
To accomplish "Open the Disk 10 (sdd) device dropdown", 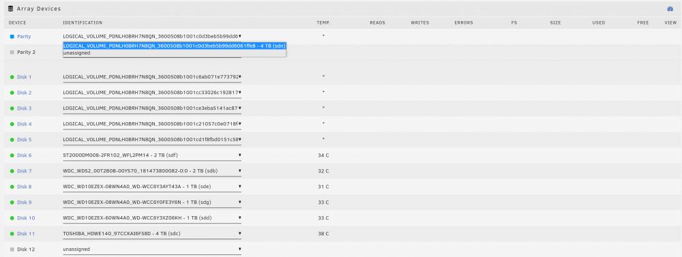I will tap(152, 218).
